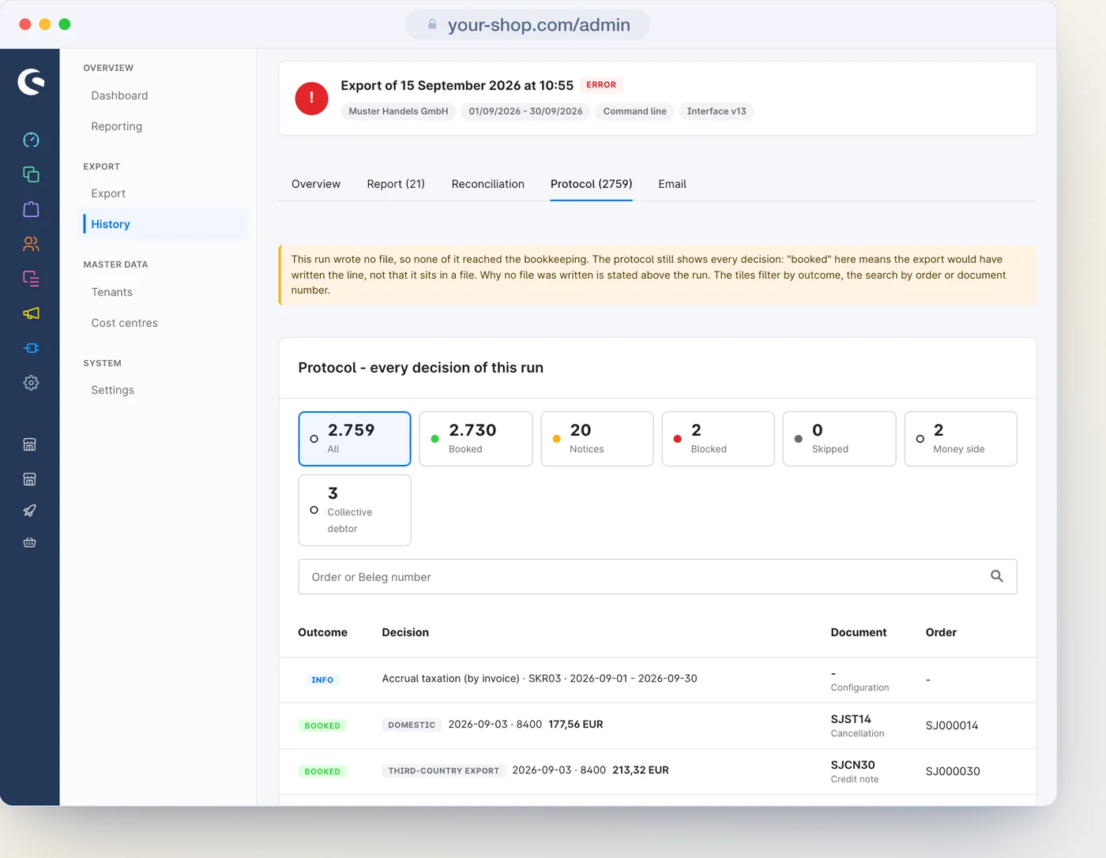1106x858 pixels.
Task: Open Export in the navigation
Action: 108,193
